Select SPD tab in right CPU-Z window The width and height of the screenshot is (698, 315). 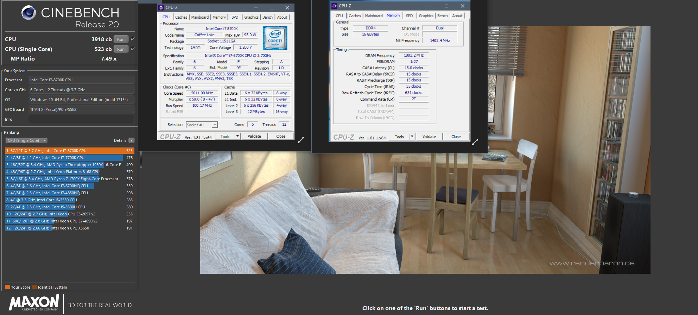tap(410, 16)
